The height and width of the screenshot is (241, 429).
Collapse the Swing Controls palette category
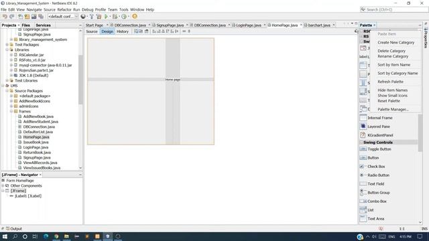pyautogui.click(x=361, y=143)
